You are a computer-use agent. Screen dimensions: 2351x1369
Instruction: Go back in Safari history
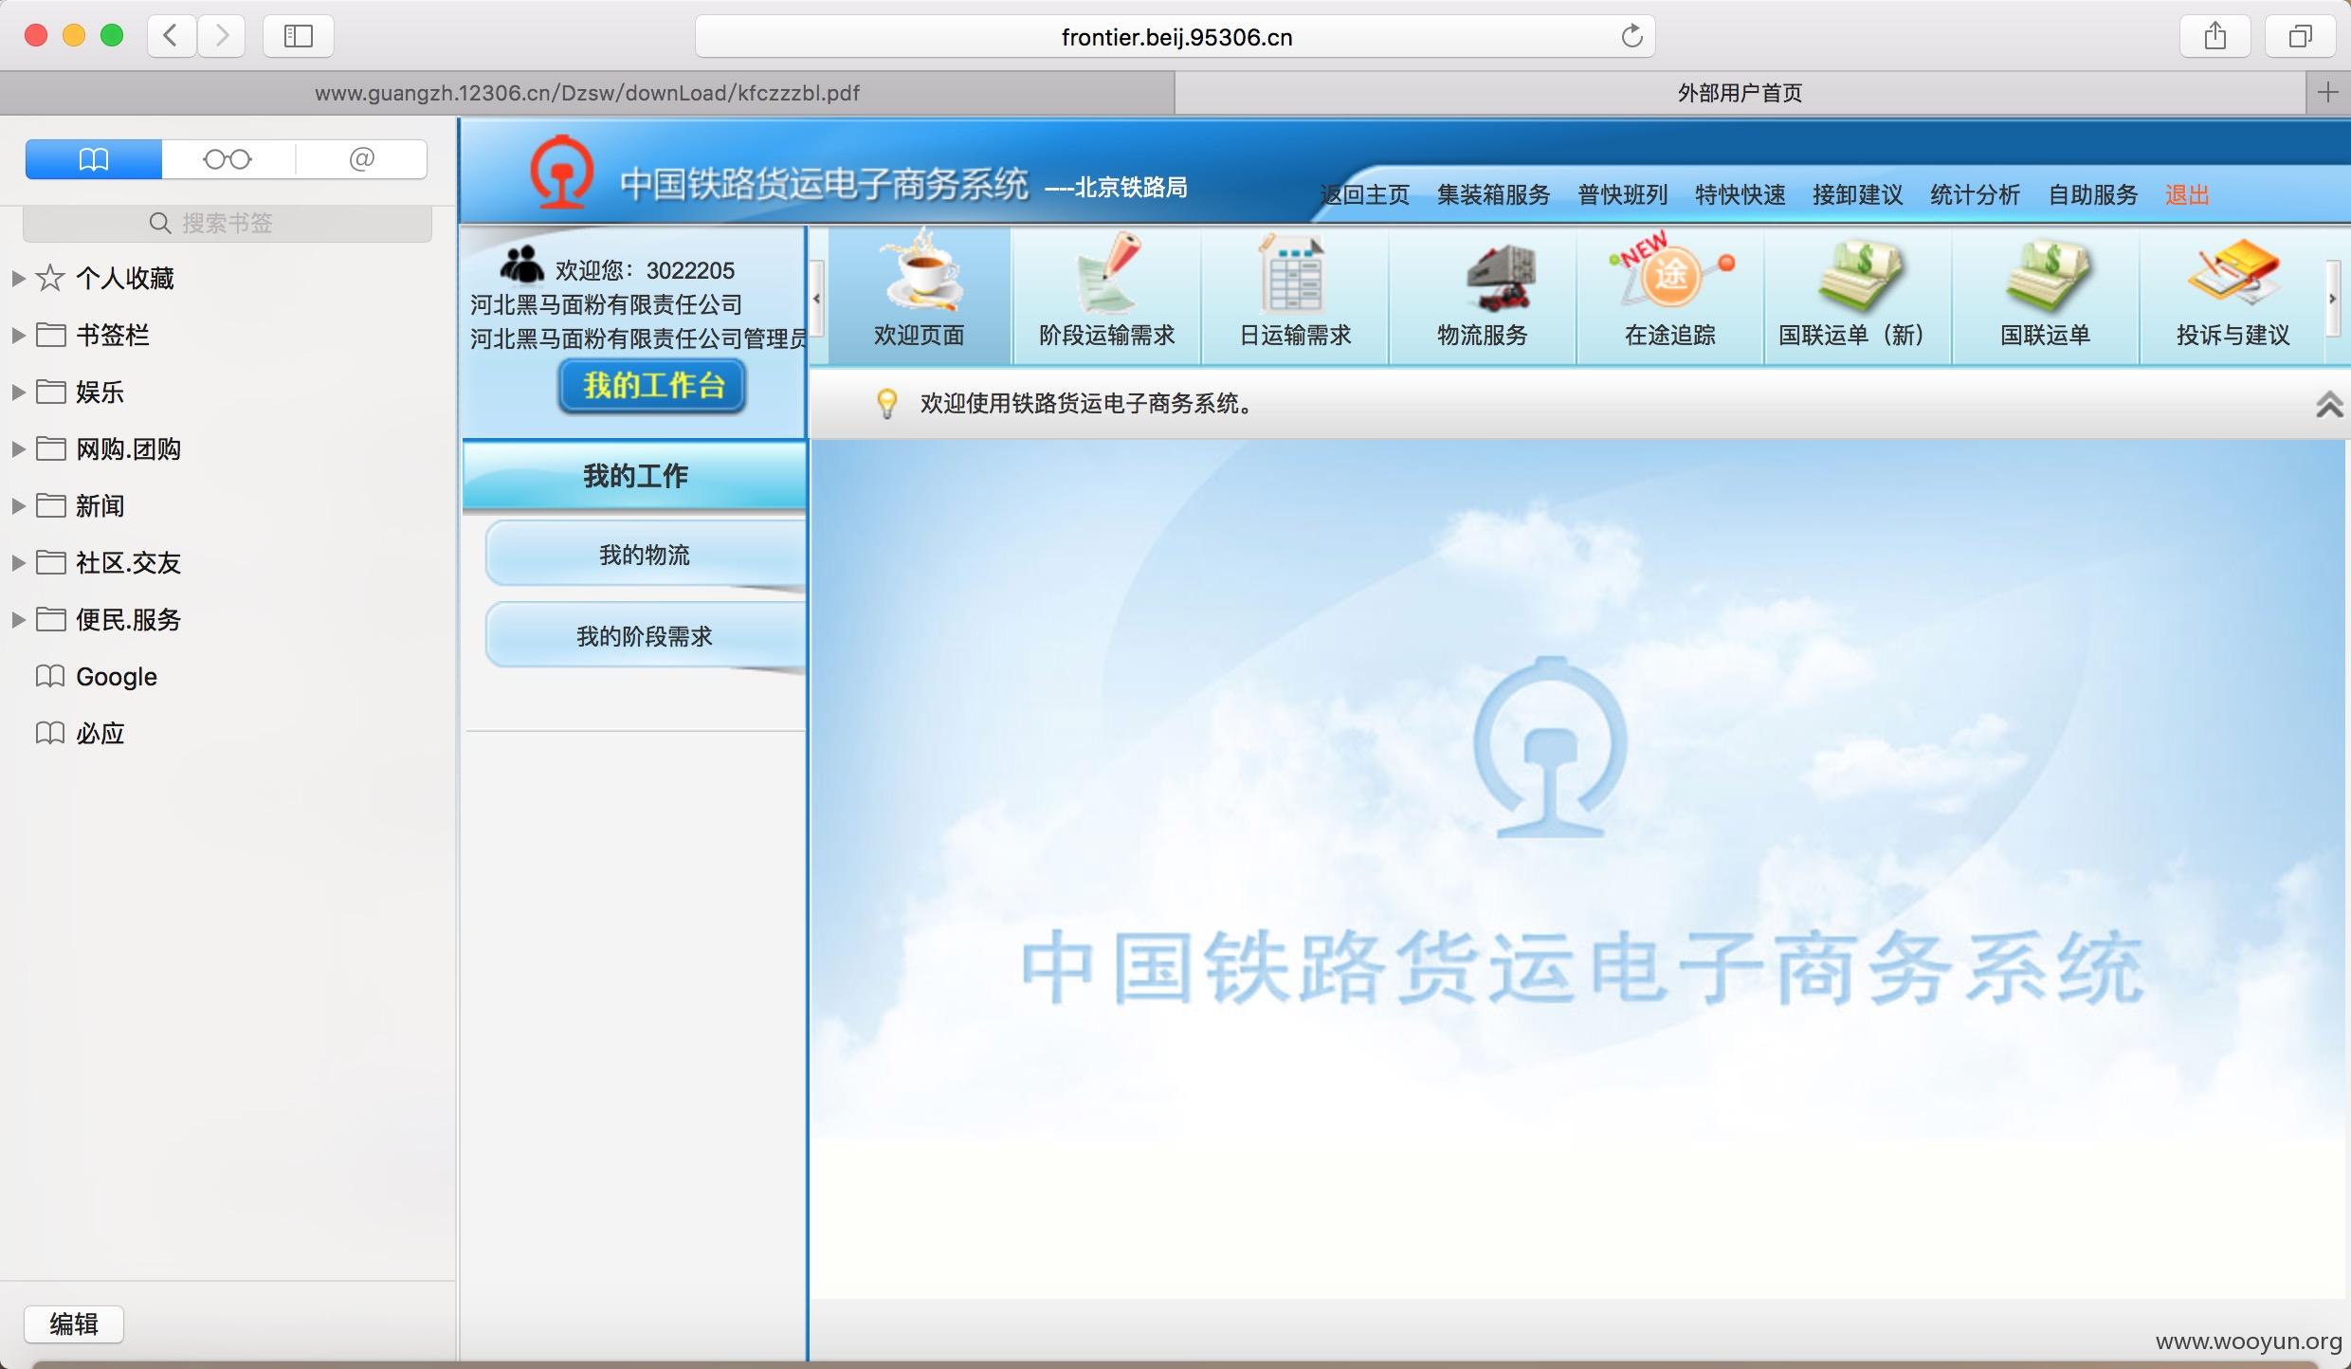coord(172,36)
